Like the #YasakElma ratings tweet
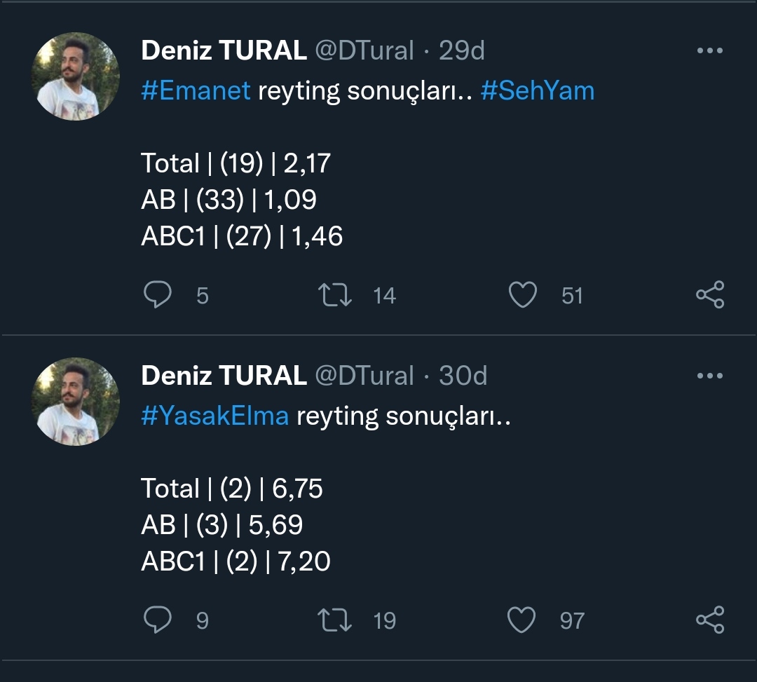Viewport: 757px width, 682px height. (x=522, y=620)
